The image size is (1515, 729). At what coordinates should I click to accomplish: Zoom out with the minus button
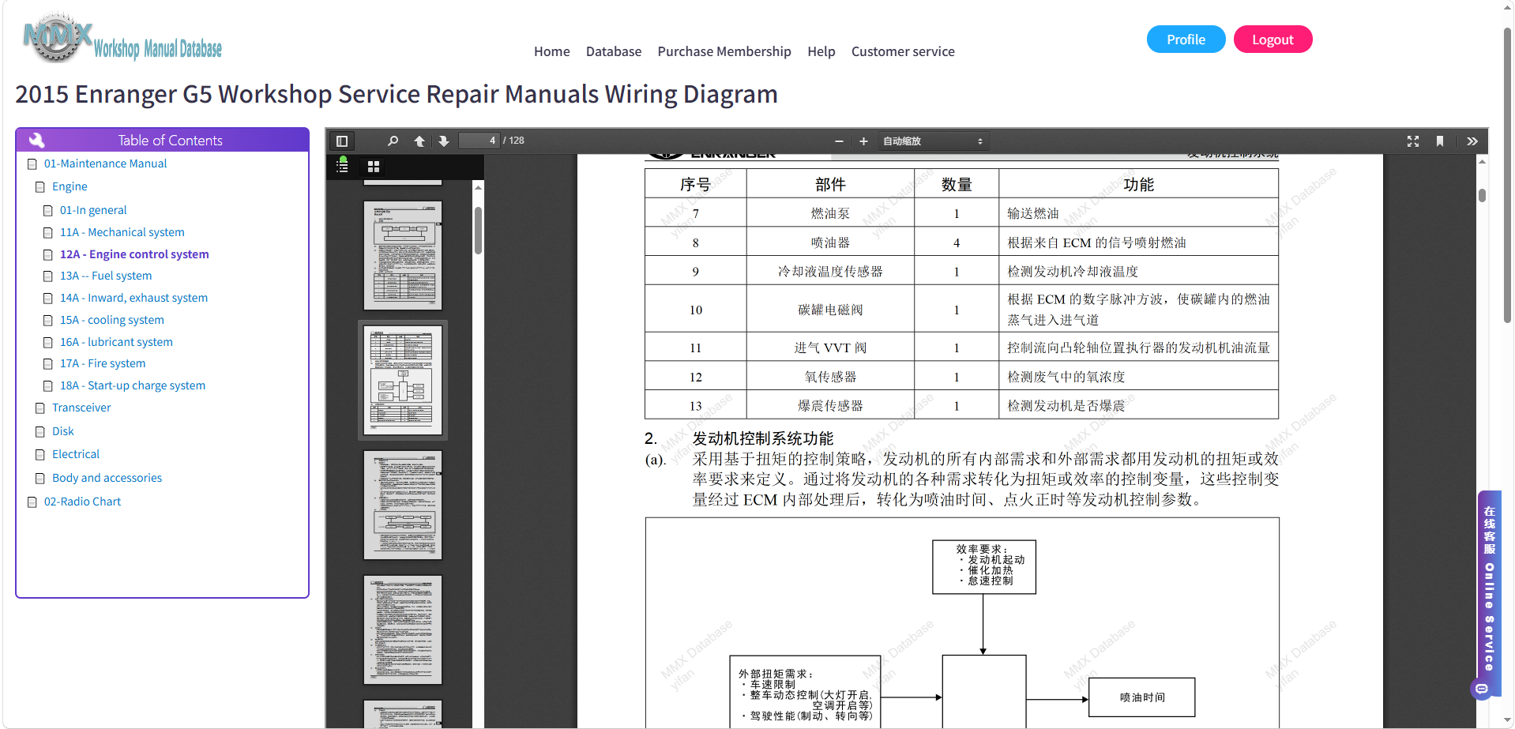[839, 141]
